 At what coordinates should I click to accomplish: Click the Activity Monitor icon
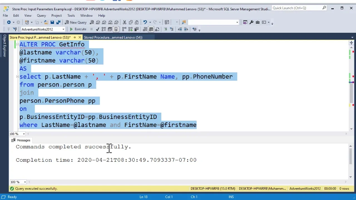[167, 22]
